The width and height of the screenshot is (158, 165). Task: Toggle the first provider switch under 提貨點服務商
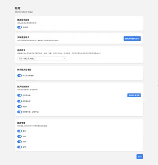point(19,95)
